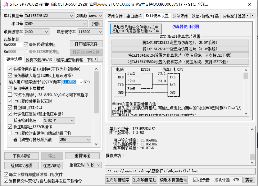Toggle 低压时禁止EEPROM操作 checkbox

[10, 127]
